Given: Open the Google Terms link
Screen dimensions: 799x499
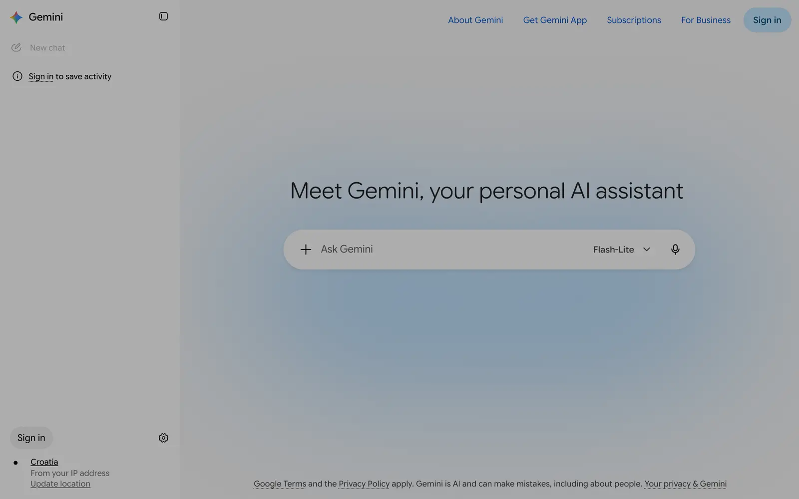Looking at the screenshot, I should coord(280,484).
